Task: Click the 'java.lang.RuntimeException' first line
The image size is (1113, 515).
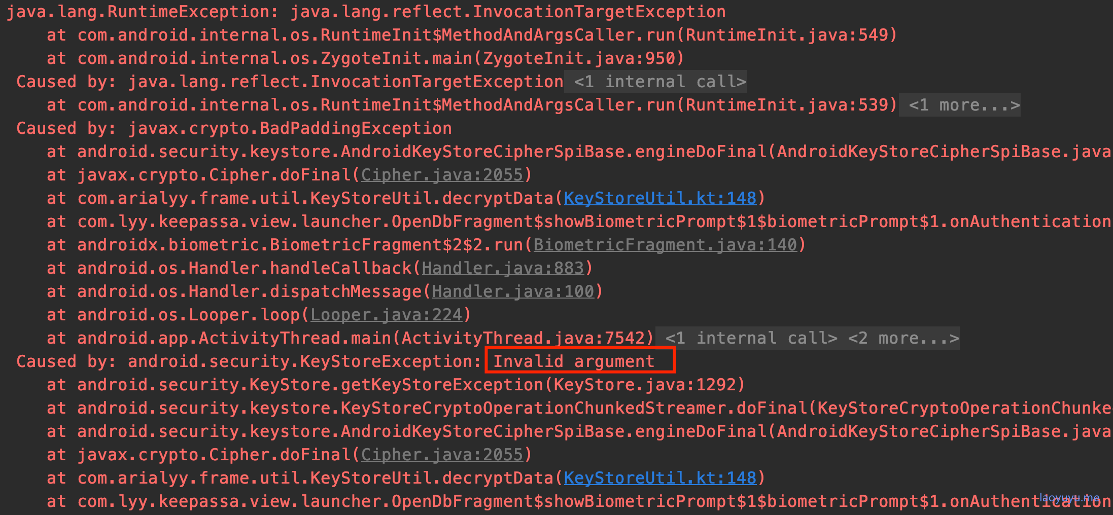Action: [x=366, y=12]
